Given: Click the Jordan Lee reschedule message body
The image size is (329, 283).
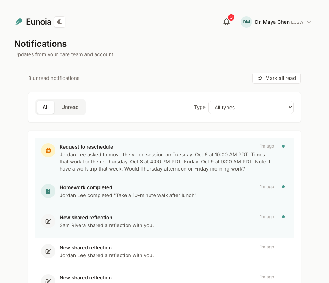Looking at the screenshot, I should pos(165,162).
